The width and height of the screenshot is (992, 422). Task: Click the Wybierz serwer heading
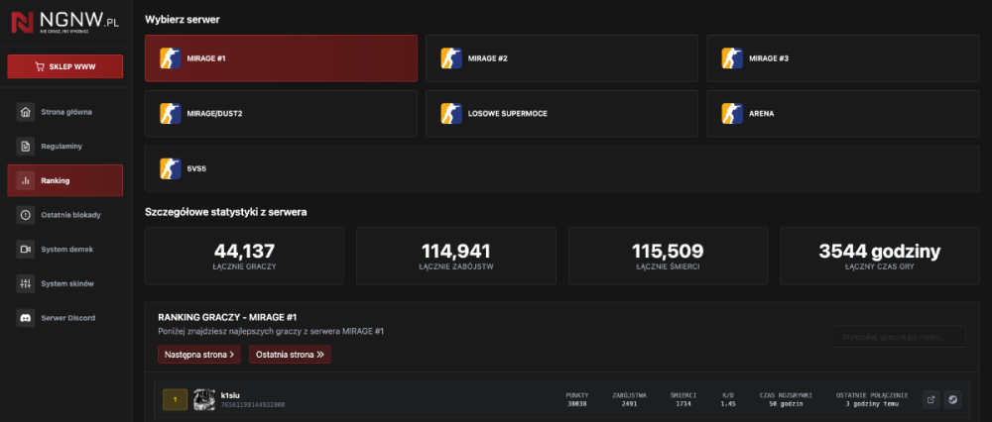click(183, 20)
